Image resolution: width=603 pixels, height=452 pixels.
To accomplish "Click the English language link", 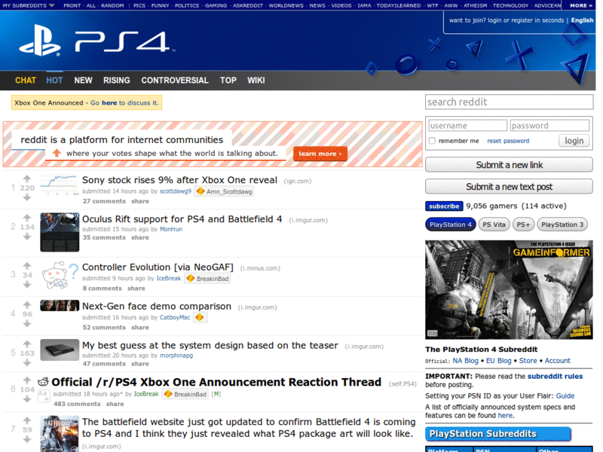I will click(582, 20).
